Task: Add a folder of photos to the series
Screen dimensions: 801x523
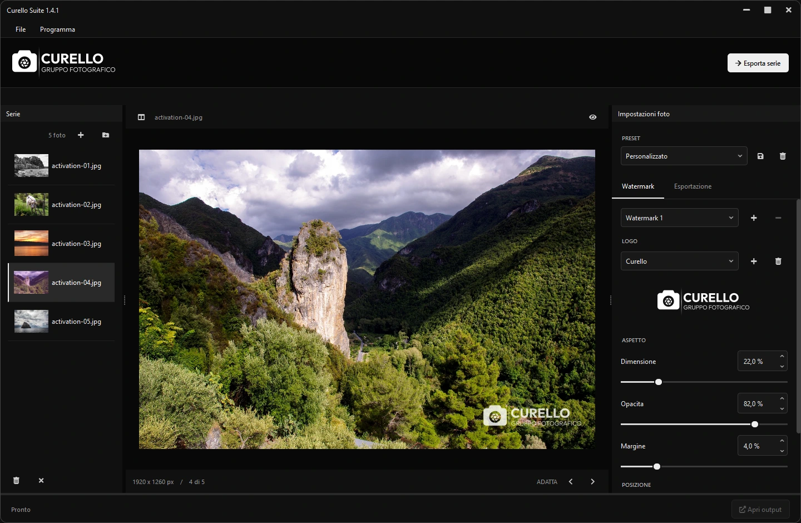Action: click(x=106, y=135)
